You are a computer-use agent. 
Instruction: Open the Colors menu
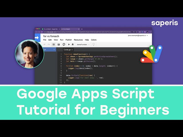(94, 40)
